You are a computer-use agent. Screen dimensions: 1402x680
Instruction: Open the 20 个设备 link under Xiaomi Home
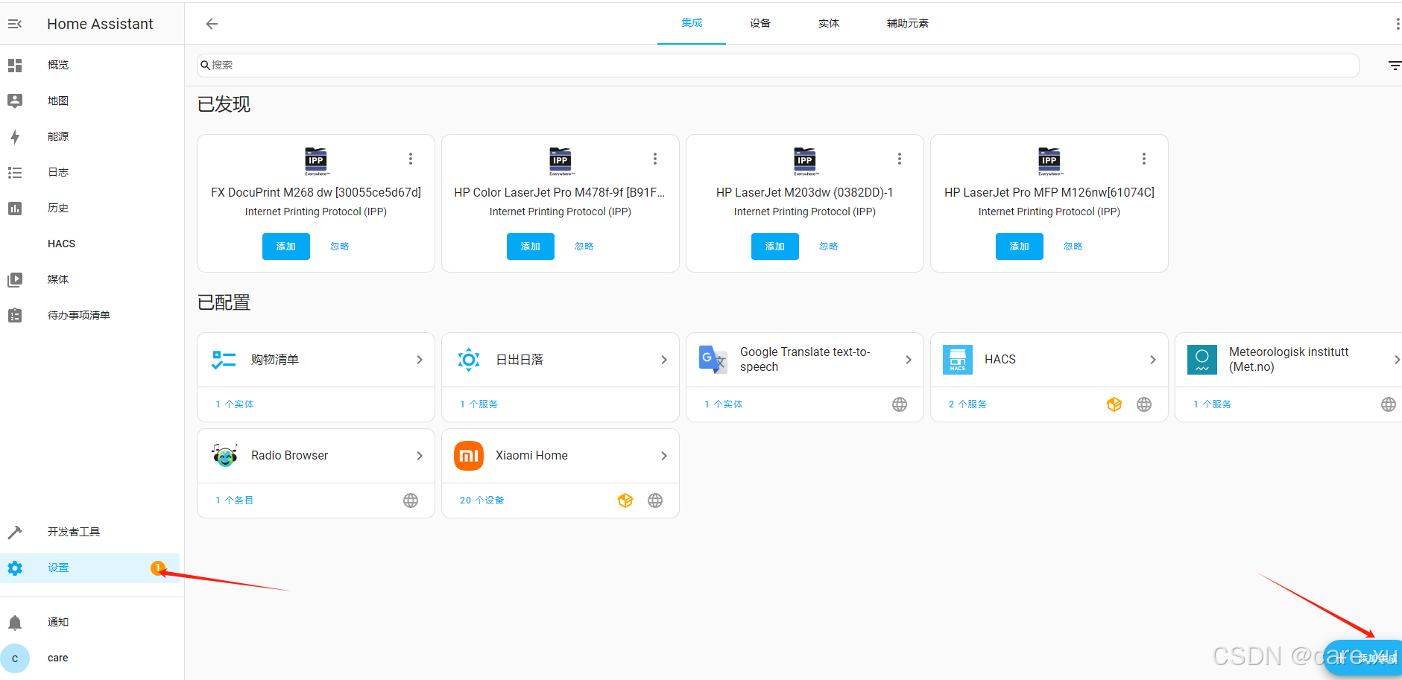pyautogui.click(x=482, y=501)
